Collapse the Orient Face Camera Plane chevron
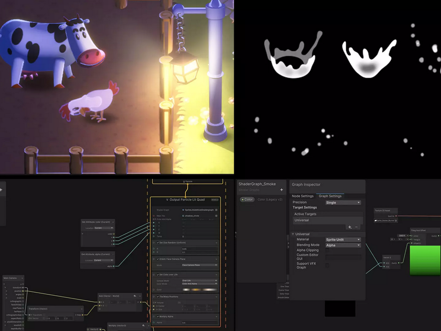Viewport: 441px width, 331px height. click(x=216, y=259)
